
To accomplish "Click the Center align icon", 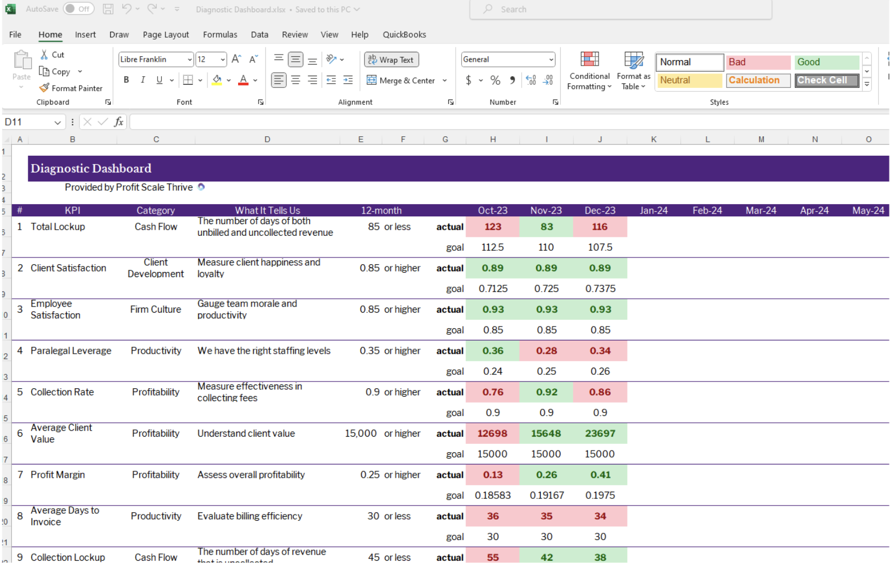I will coord(296,80).
